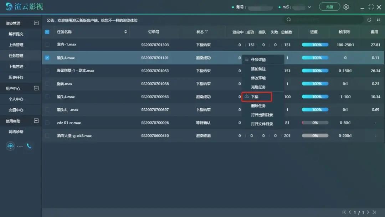Expand the Y币 balance dropdown arrow
This screenshot has height=217, width=385.
pyautogui.click(x=309, y=7)
